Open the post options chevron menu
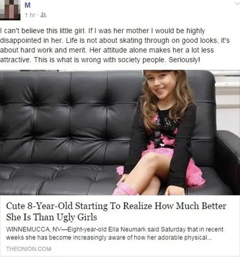The image size is (240, 257). coord(237,3)
